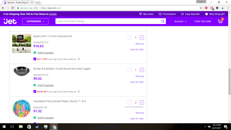Screen dimensions: 231x130
Task: Save Mr Bar B Q Topper for later
Action: coord(137,82)
